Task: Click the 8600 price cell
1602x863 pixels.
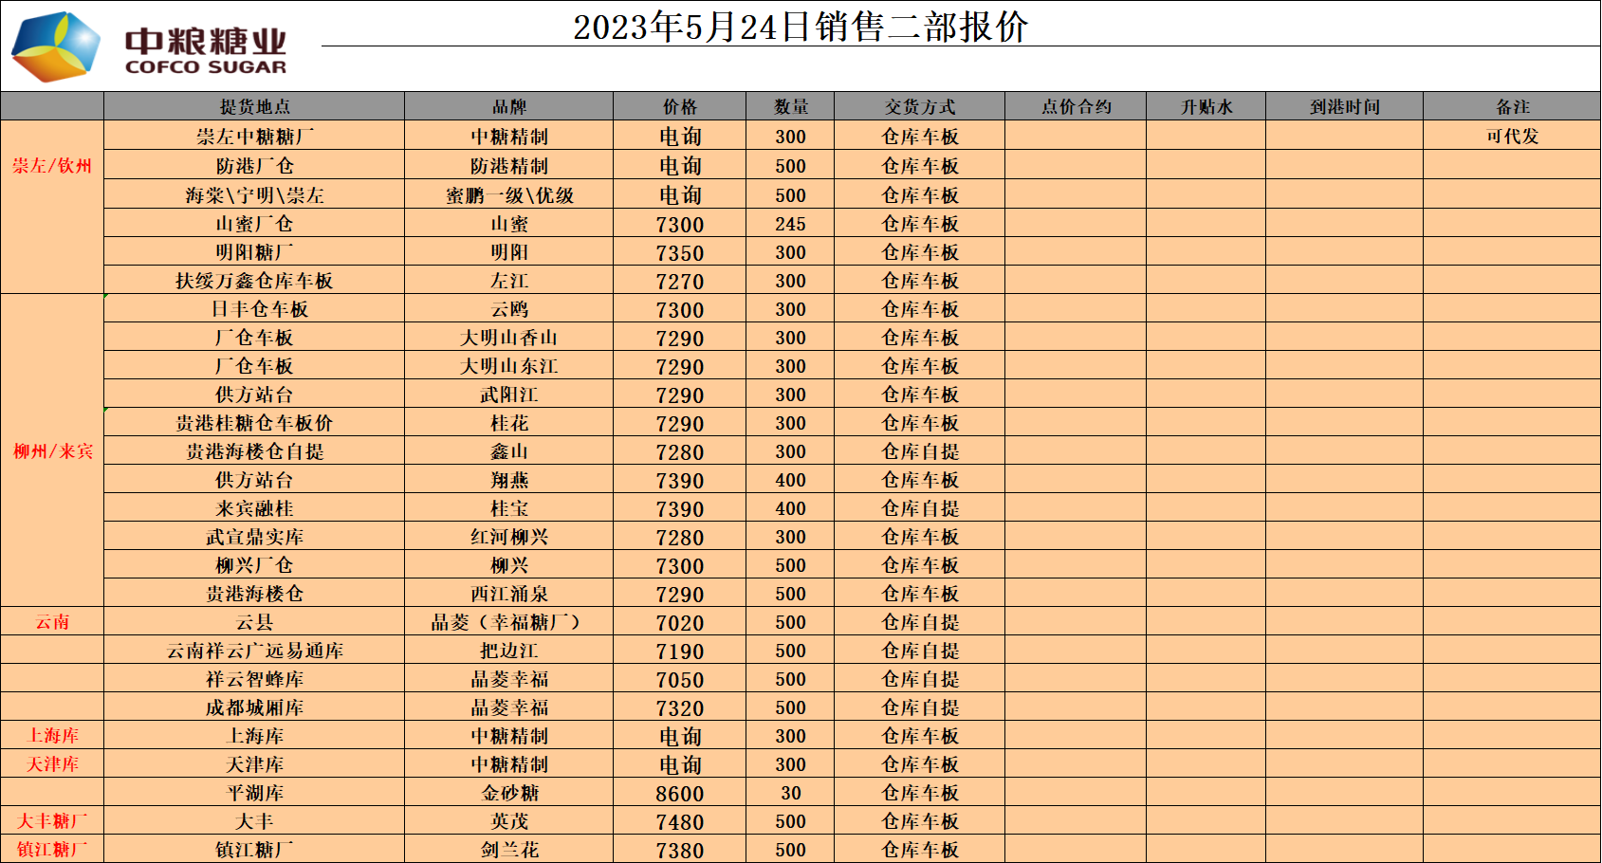Action: (x=679, y=794)
